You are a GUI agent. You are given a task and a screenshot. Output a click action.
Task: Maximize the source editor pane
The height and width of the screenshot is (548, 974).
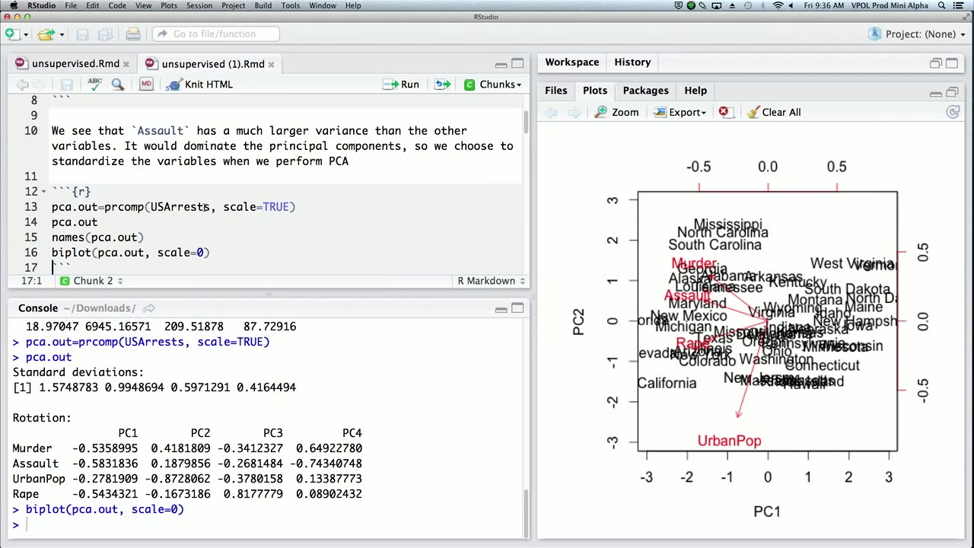(x=517, y=64)
